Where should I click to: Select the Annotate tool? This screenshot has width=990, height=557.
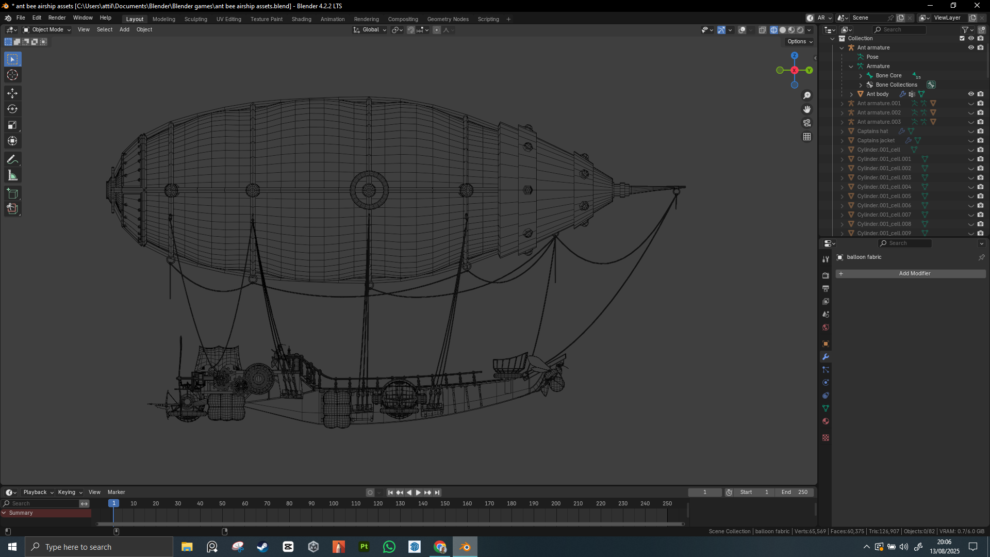coord(12,160)
